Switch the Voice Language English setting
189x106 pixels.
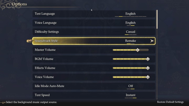pos(130,23)
